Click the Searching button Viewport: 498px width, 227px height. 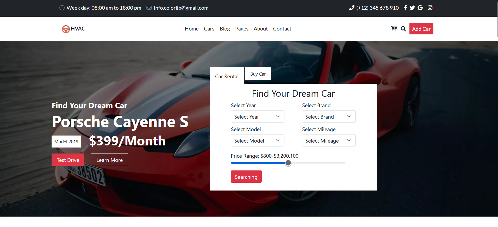click(246, 177)
